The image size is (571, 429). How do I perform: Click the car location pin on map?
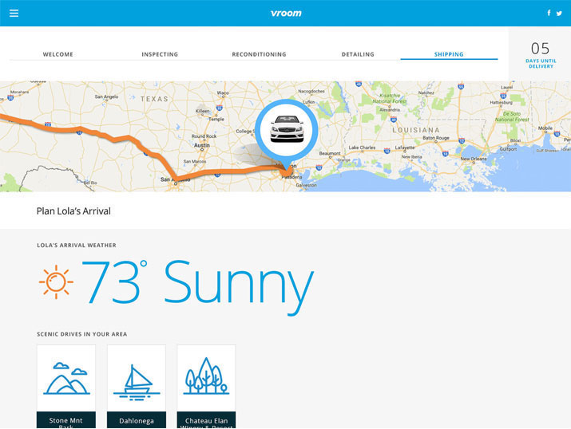pyautogui.click(x=287, y=130)
